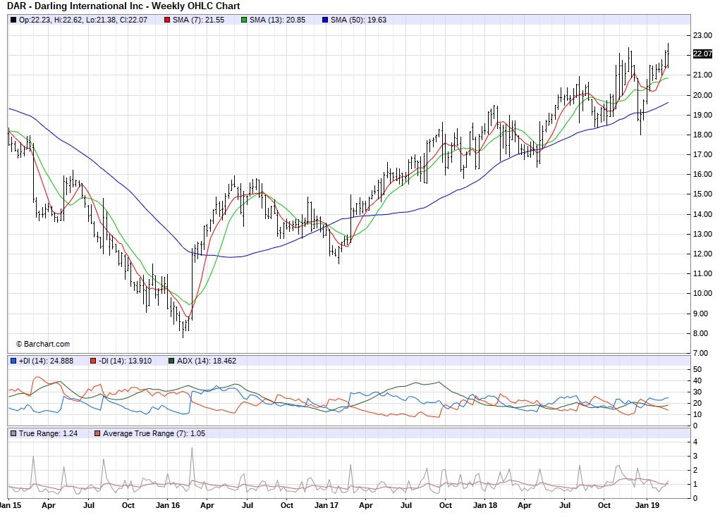Click the 20.00 price axis label
720x527 pixels.
[x=702, y=95]
